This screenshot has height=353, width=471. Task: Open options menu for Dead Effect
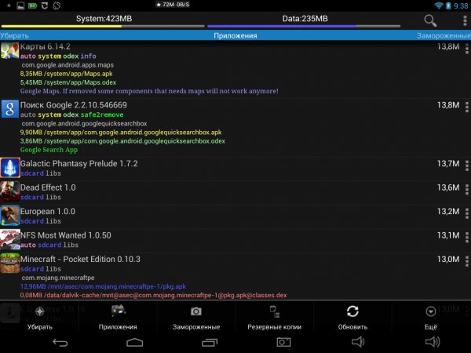click(x=466, y=189)
